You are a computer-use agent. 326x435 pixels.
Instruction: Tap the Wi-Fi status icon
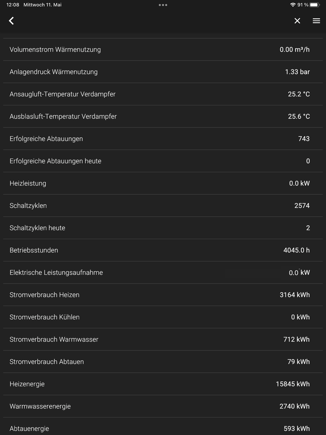click(x=293, y=5)
